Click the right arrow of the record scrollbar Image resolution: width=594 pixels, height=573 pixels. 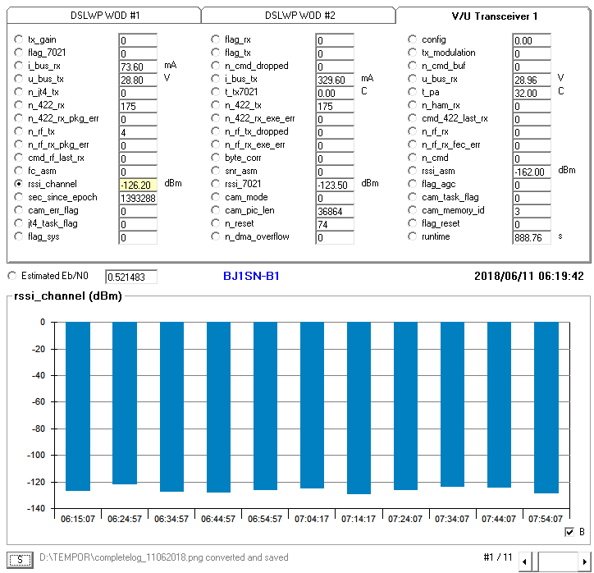click(x=584, y=562)
